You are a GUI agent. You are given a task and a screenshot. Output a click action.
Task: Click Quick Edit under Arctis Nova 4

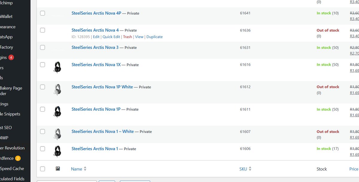tap(111, 37)
